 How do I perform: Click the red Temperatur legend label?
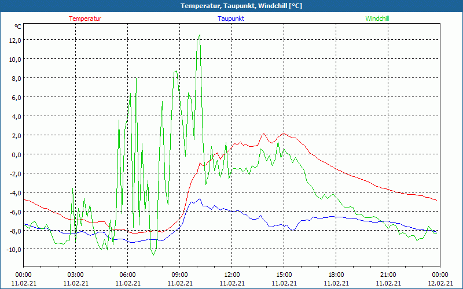85,18
